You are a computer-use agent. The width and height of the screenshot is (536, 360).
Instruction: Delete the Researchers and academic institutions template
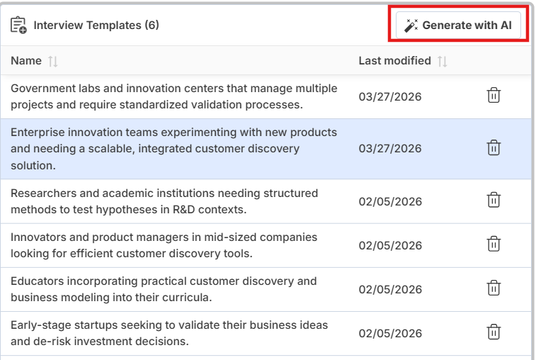pos(494,201)
